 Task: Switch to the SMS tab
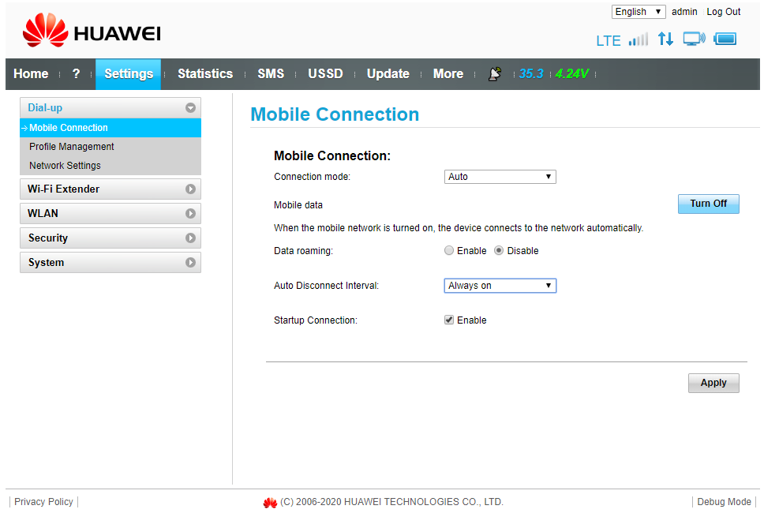click(271, 73)
